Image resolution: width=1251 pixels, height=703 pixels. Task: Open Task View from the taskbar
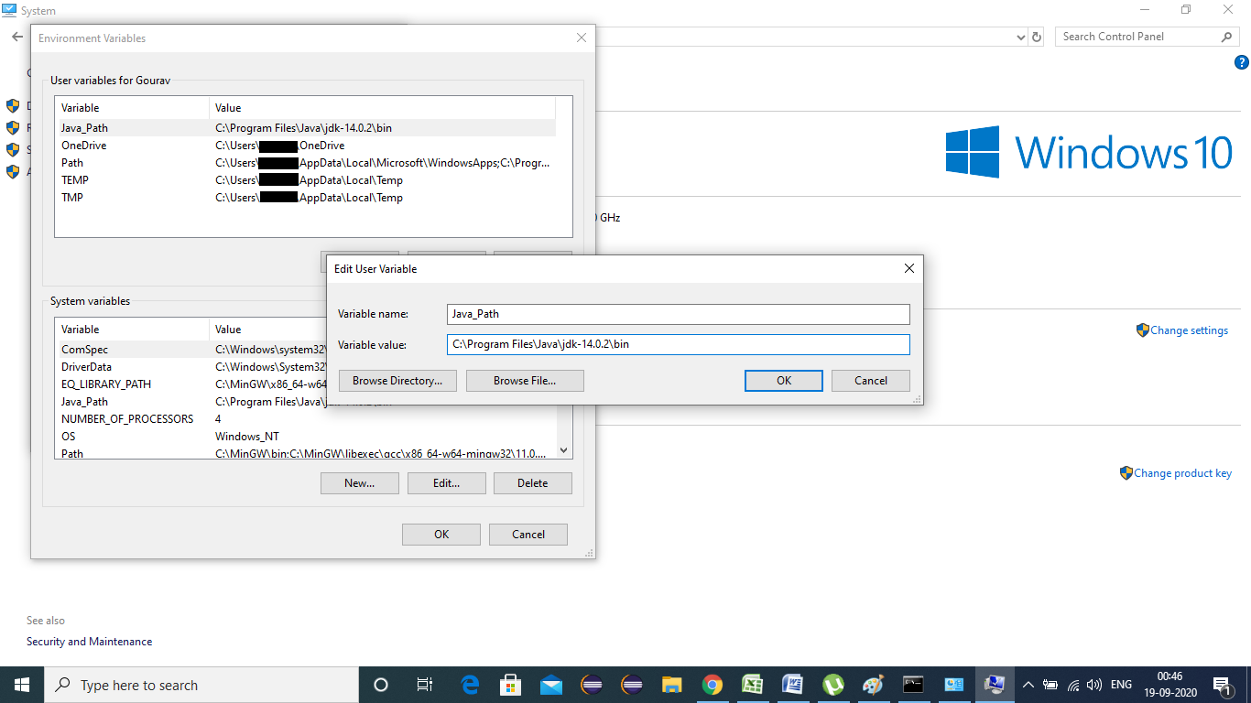425,685
